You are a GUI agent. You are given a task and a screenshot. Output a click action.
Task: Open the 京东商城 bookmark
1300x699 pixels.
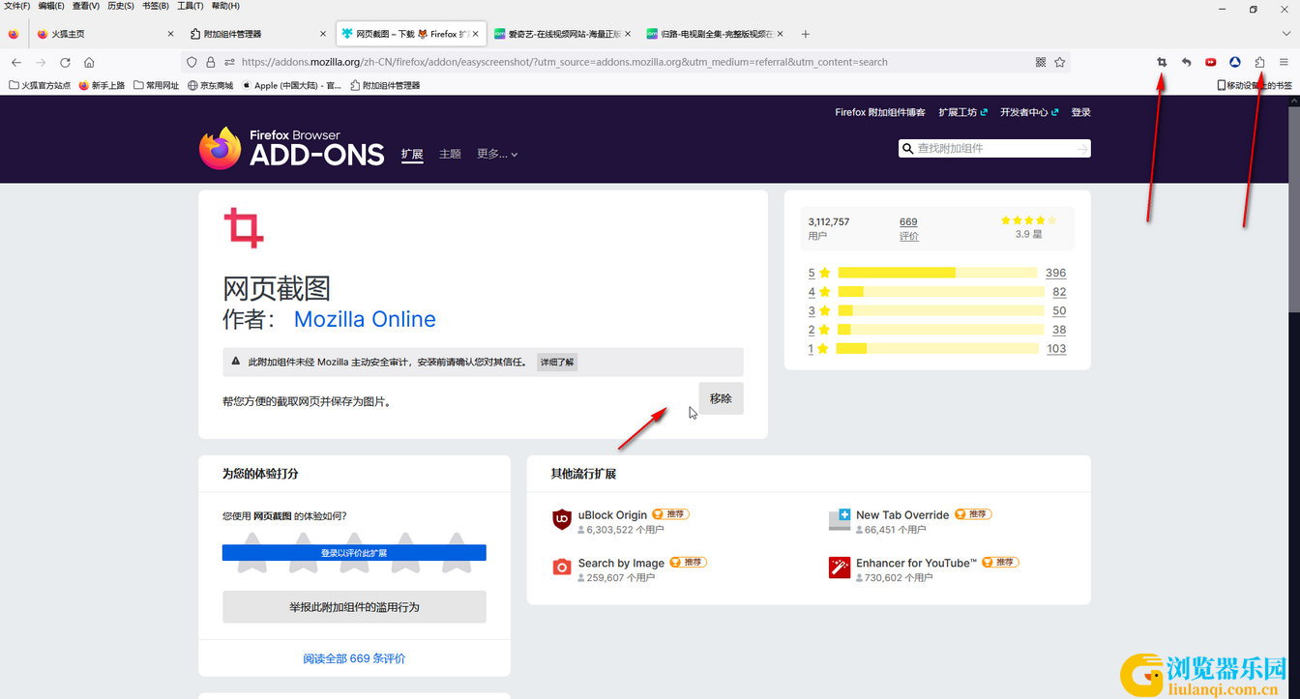point(210,85)
